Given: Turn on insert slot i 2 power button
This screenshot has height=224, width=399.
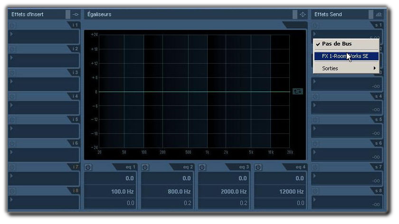Looking at the screenshot, I should click(12, 49).
